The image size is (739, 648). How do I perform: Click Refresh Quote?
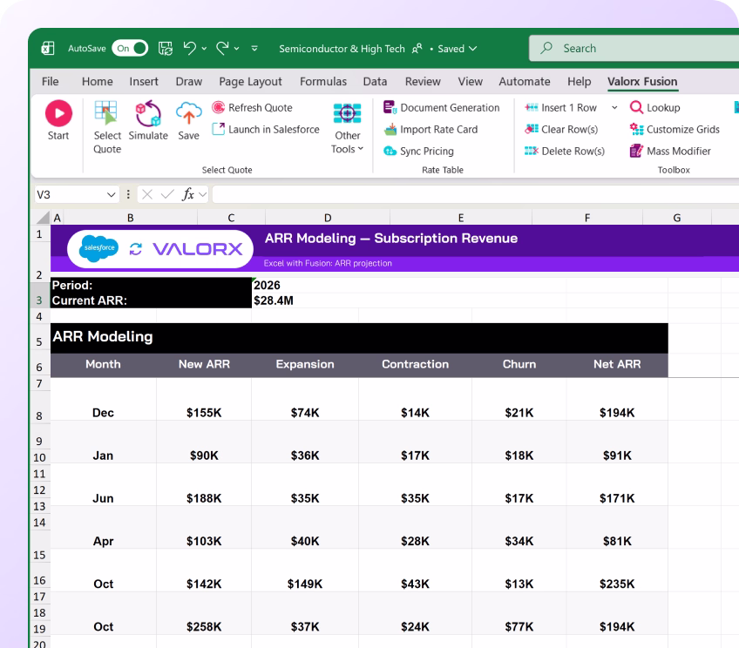pos(252,108)
